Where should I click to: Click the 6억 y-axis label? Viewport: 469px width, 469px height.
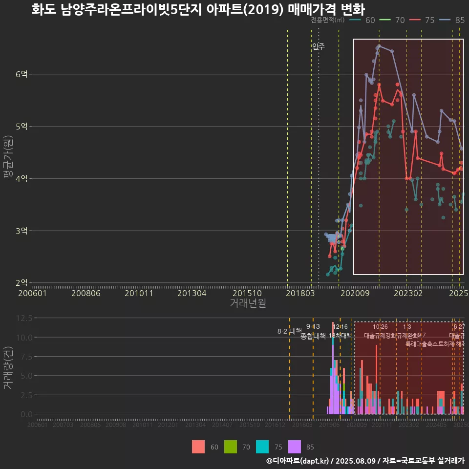point(21,74)
